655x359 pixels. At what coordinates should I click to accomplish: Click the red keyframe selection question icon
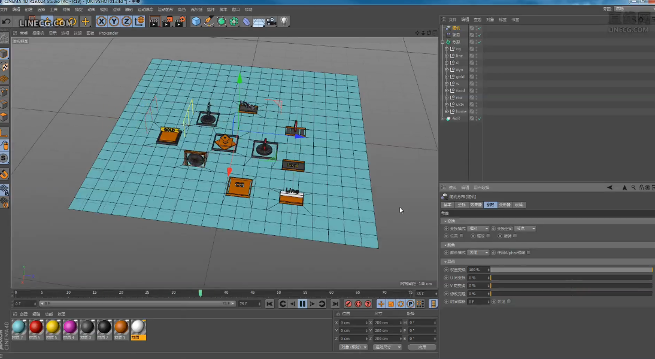click(x=368, y=304)
